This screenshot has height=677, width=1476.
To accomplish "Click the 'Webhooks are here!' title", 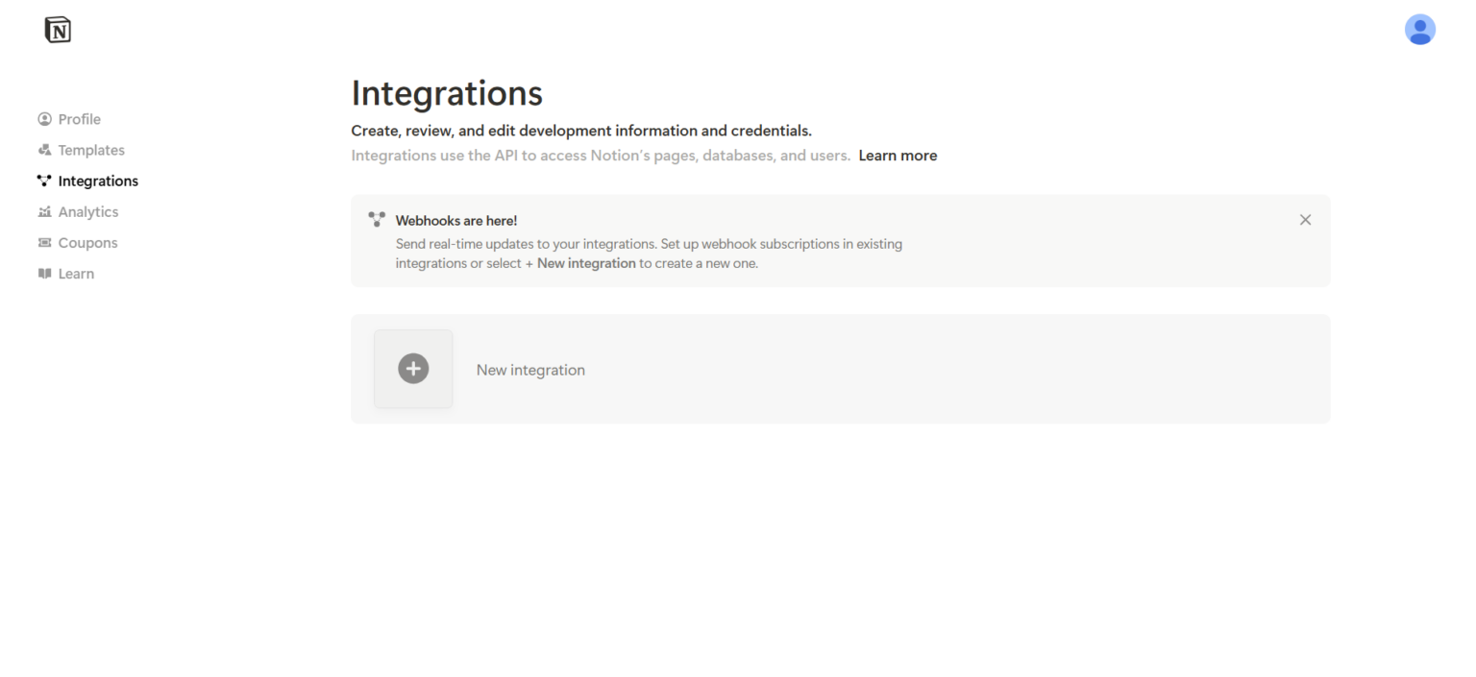I will 456,221.
